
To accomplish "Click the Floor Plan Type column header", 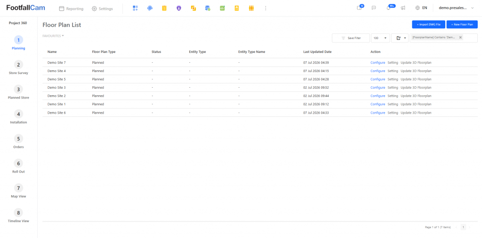I will coord(104,52).
